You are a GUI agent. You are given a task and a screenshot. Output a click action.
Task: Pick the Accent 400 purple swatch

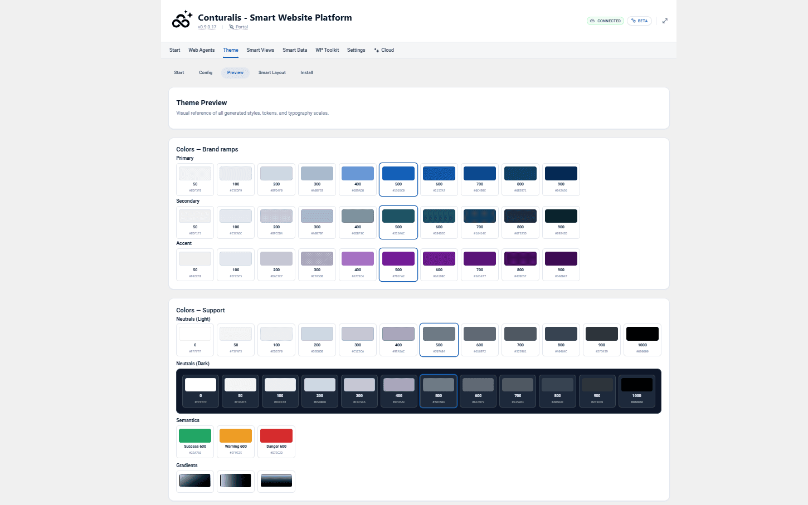(358, 264)
